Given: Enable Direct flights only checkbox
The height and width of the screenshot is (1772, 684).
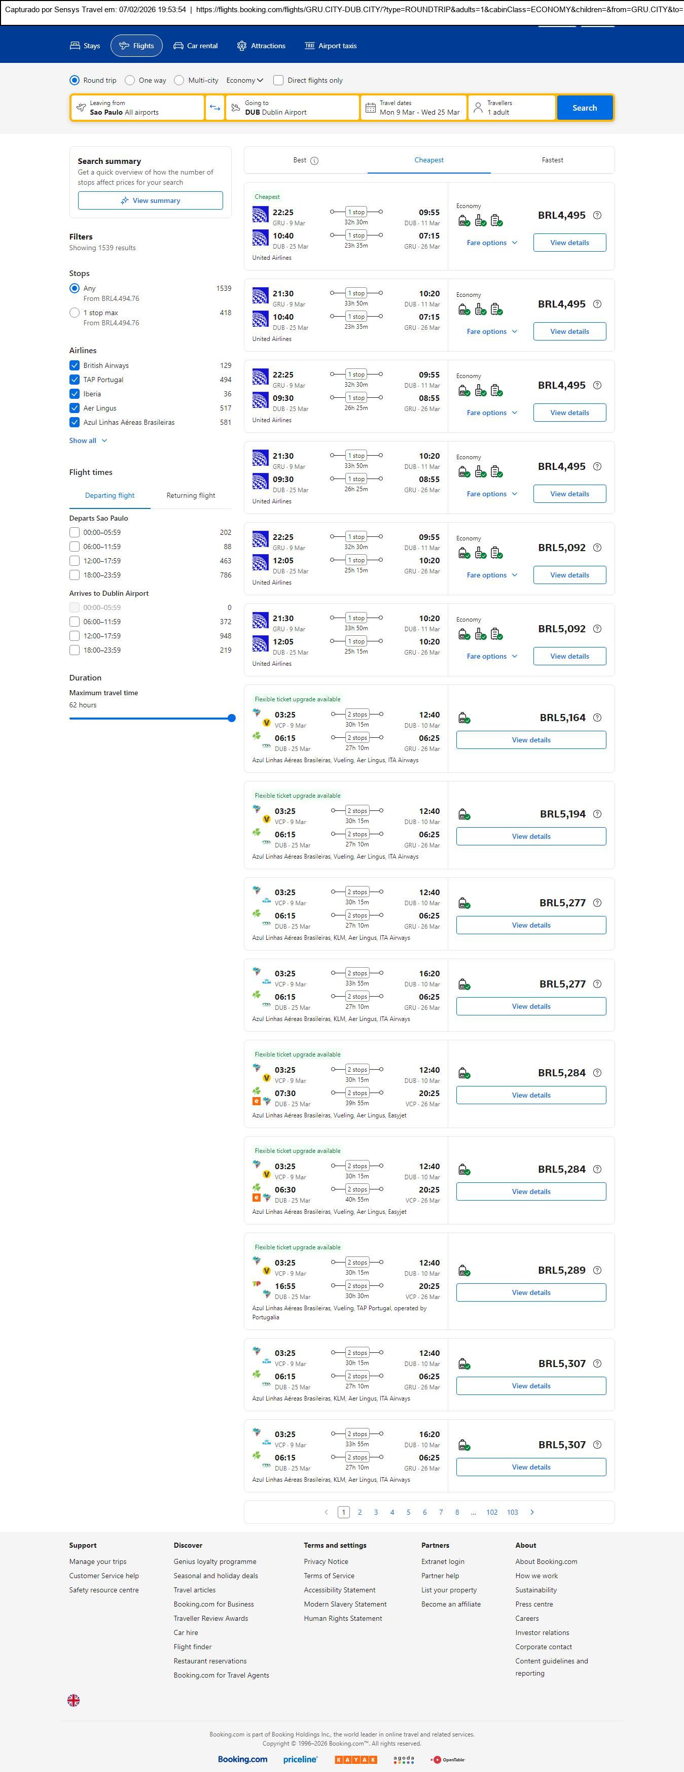Looking at the screenshot, I should tap(278, 81).
